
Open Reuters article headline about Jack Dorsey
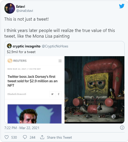(33, 81)
